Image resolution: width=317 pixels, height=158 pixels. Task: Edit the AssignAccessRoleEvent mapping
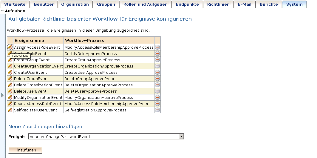pos(10,47)
